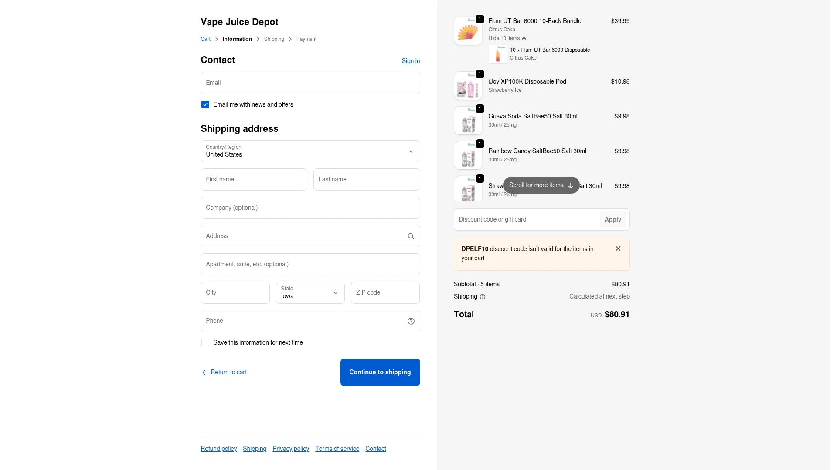Image resolution: width=837 pixels, height=470 pixels.
Task: Focus the ZIP code field
Action: click(385, 292)
